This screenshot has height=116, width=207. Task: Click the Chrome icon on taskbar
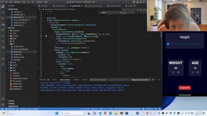(x=105, y=113)
